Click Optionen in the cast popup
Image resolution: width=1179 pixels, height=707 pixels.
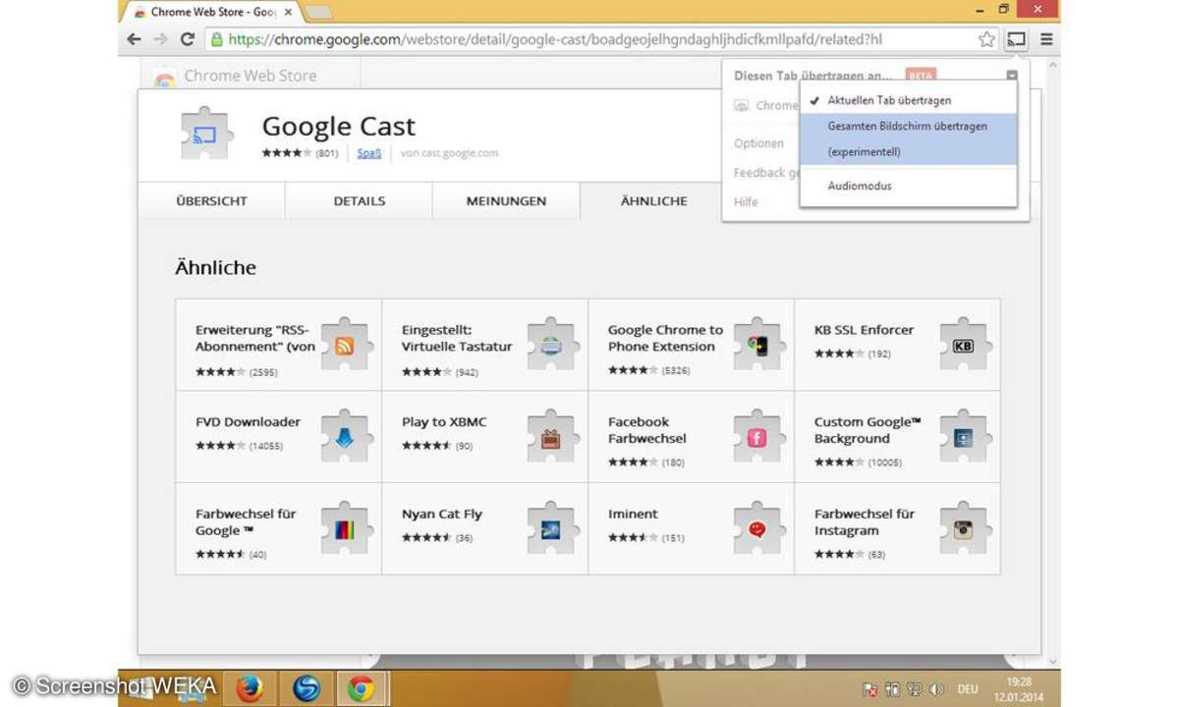[758, 143]
